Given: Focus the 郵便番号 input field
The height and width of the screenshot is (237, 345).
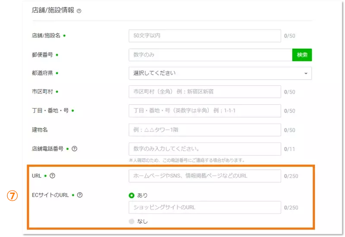Looking at the screenshot, I should (x=210, y=55).
